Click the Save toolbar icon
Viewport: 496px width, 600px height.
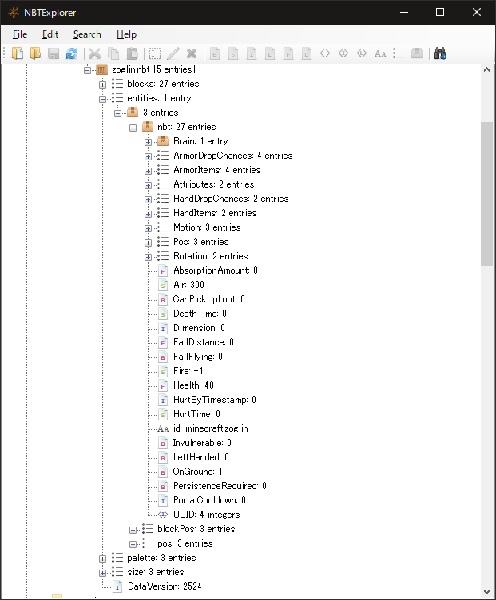pos(54,53)
